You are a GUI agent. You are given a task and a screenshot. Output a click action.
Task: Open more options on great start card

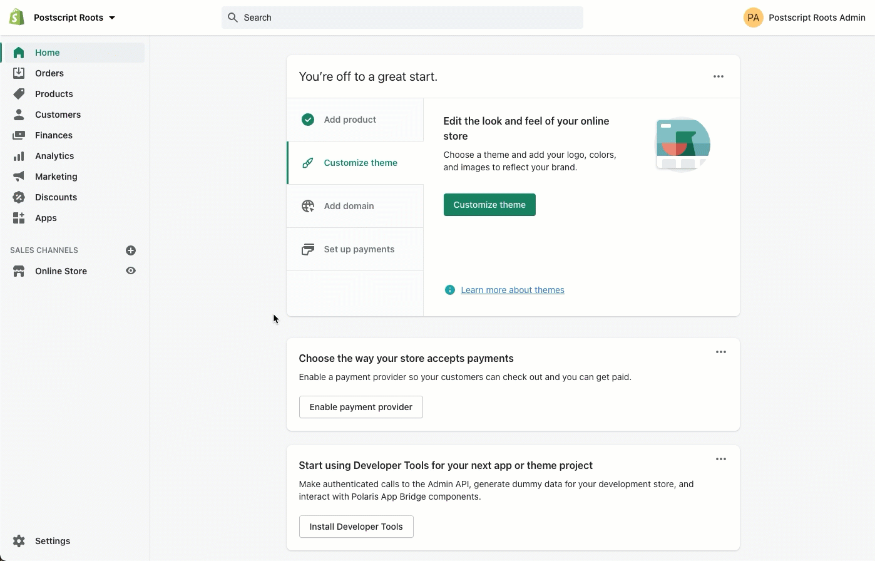[x=719, y=76]
